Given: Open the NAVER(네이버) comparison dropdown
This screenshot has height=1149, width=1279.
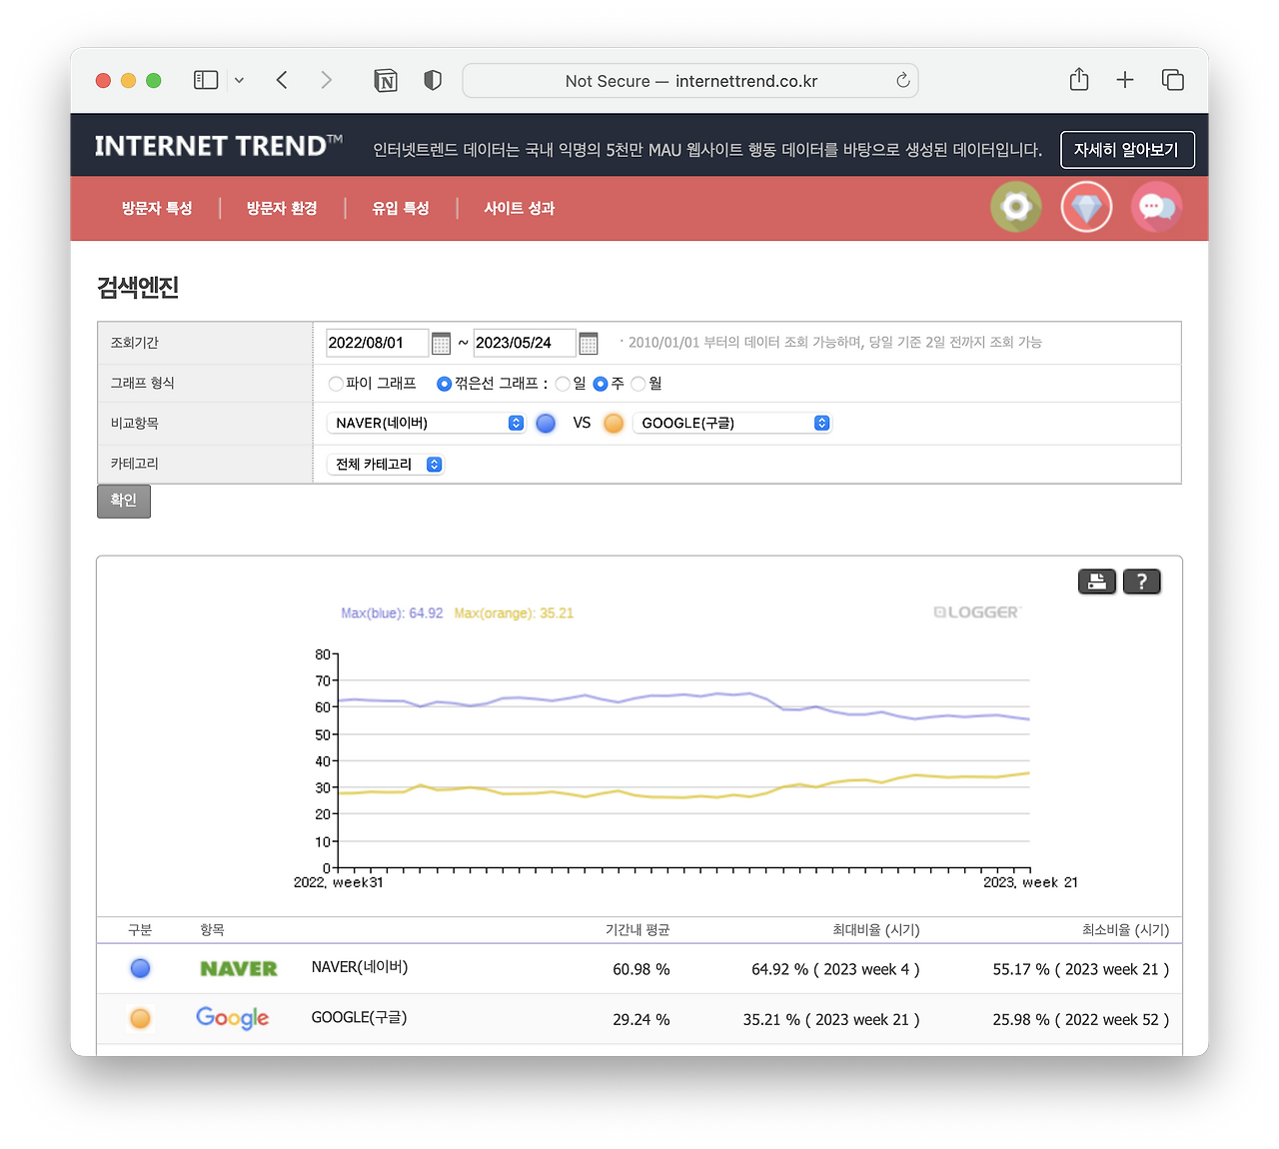Looking at the screenshot, I should pyautogui.click(x=426, y=424).
